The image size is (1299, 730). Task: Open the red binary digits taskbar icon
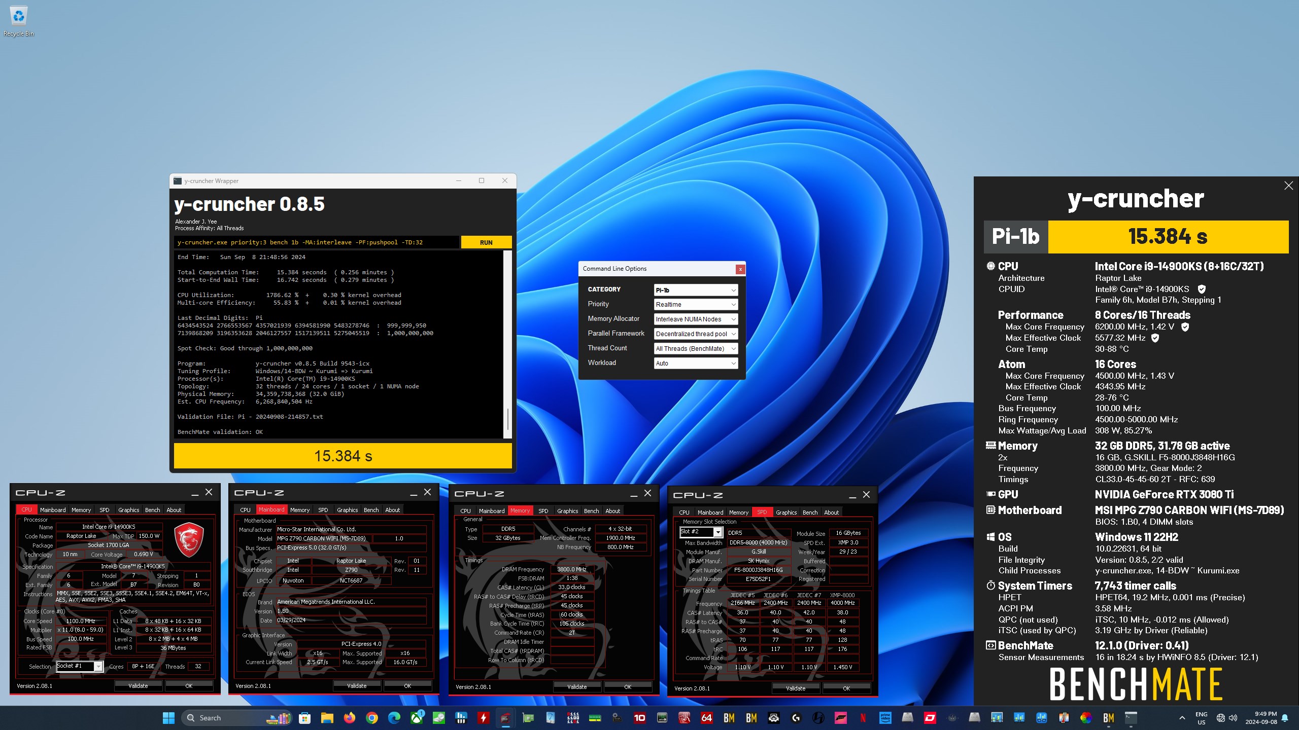(573, 718)
